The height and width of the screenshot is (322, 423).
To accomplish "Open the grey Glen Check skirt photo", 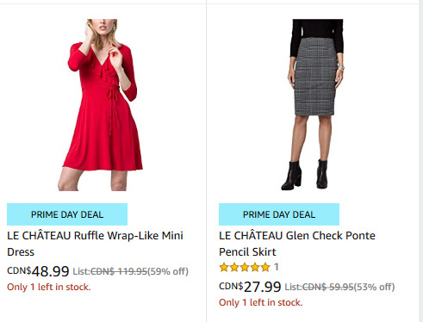I will coord(315,104).
